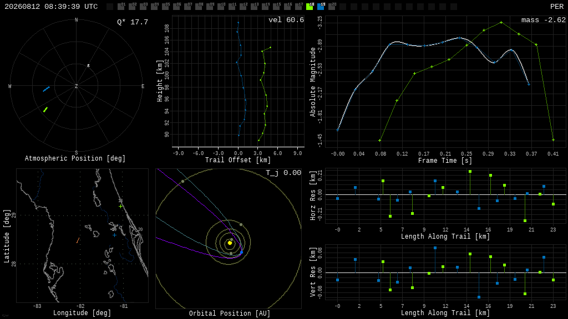The width and height of the screenshot is (568, 319).
Task: Toggle the blue station 19 indicator
Action: (x=321, y=7)
